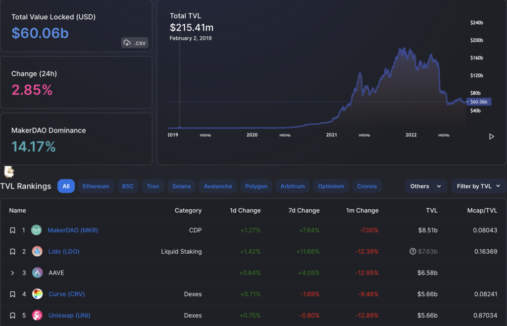Switch to the Ethereum chain tab
The height and width of the screenshot is (326, 507).
point(96,186)
